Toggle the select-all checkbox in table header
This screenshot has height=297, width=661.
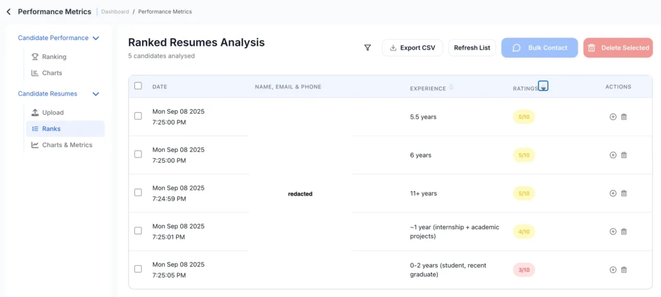138,86
